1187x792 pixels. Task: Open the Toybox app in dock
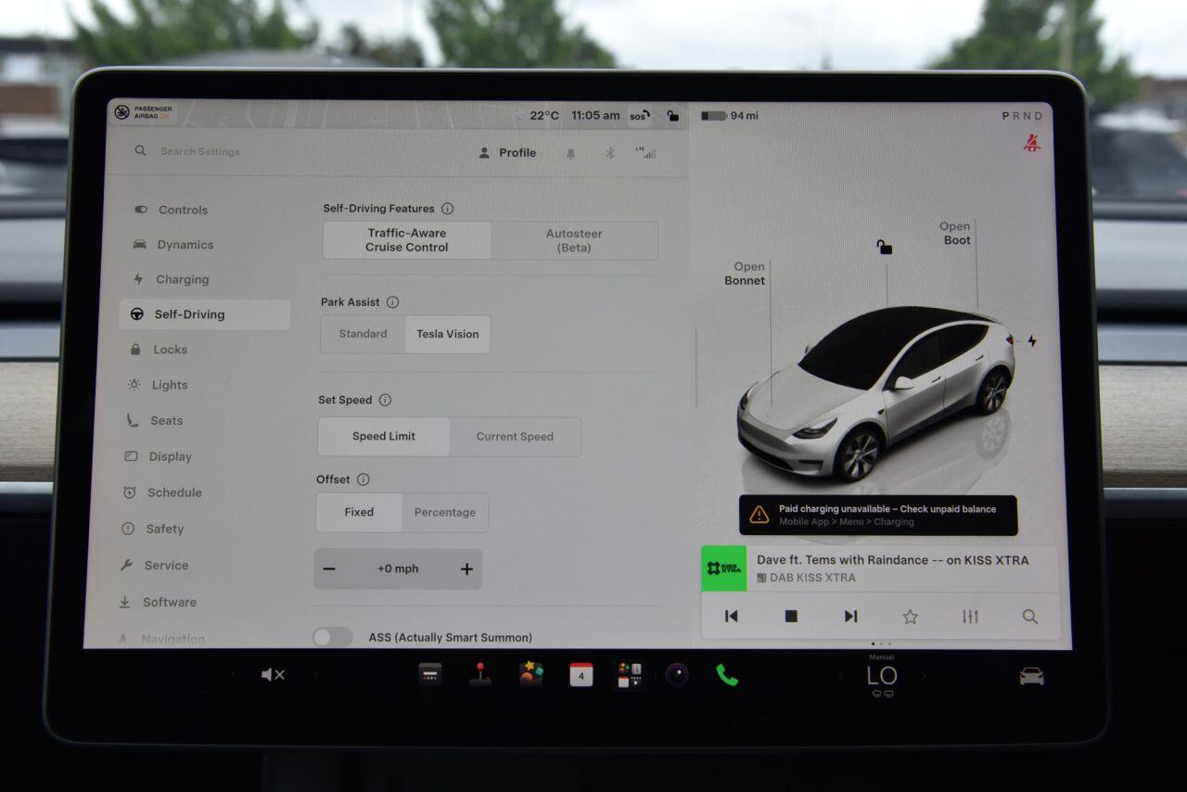(x=531, y=673)
